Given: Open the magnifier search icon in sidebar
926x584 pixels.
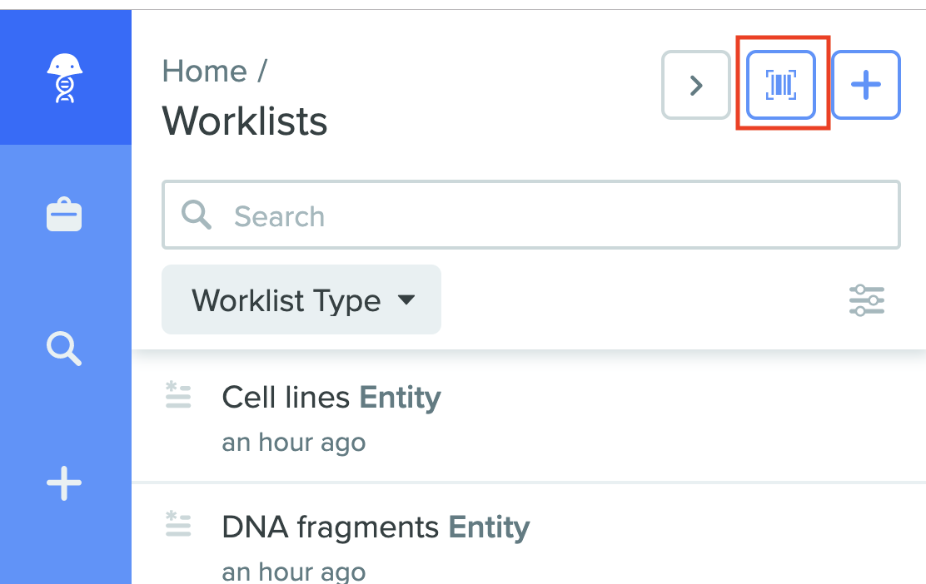Looking at the screenshot, I should (64, 349).
